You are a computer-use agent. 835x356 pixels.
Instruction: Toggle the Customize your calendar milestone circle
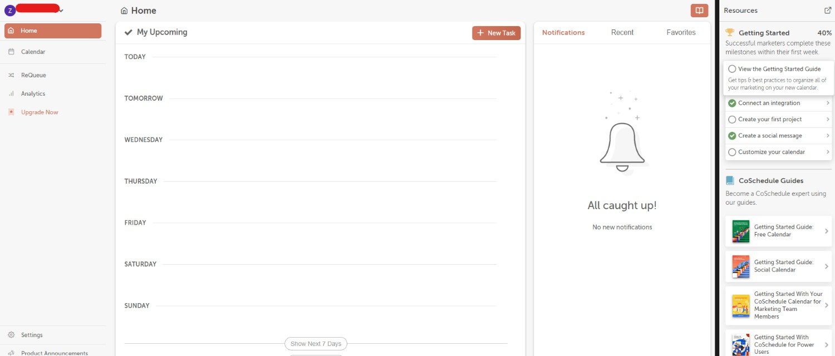coord(731,152)
